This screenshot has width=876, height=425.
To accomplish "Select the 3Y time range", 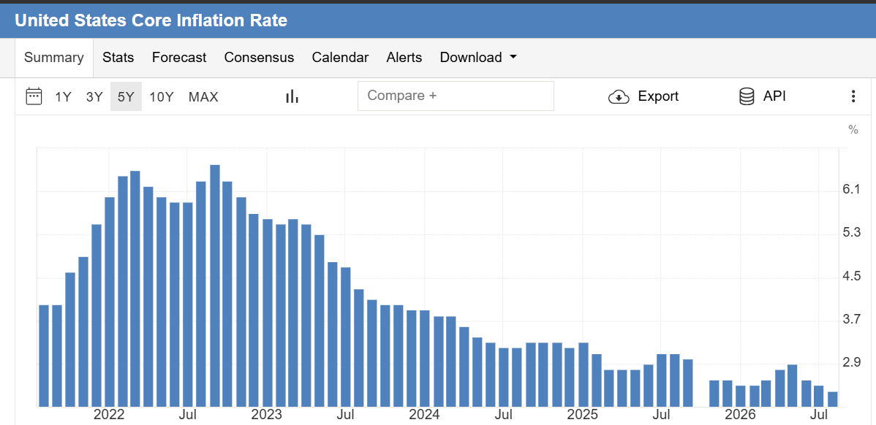I will tap(94, 97).
